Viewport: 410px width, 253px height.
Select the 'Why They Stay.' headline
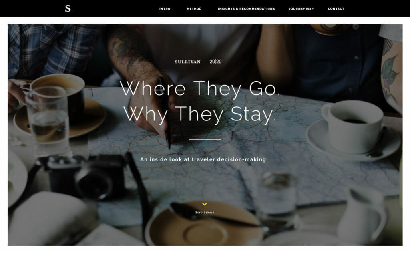[x=200, y=114]
